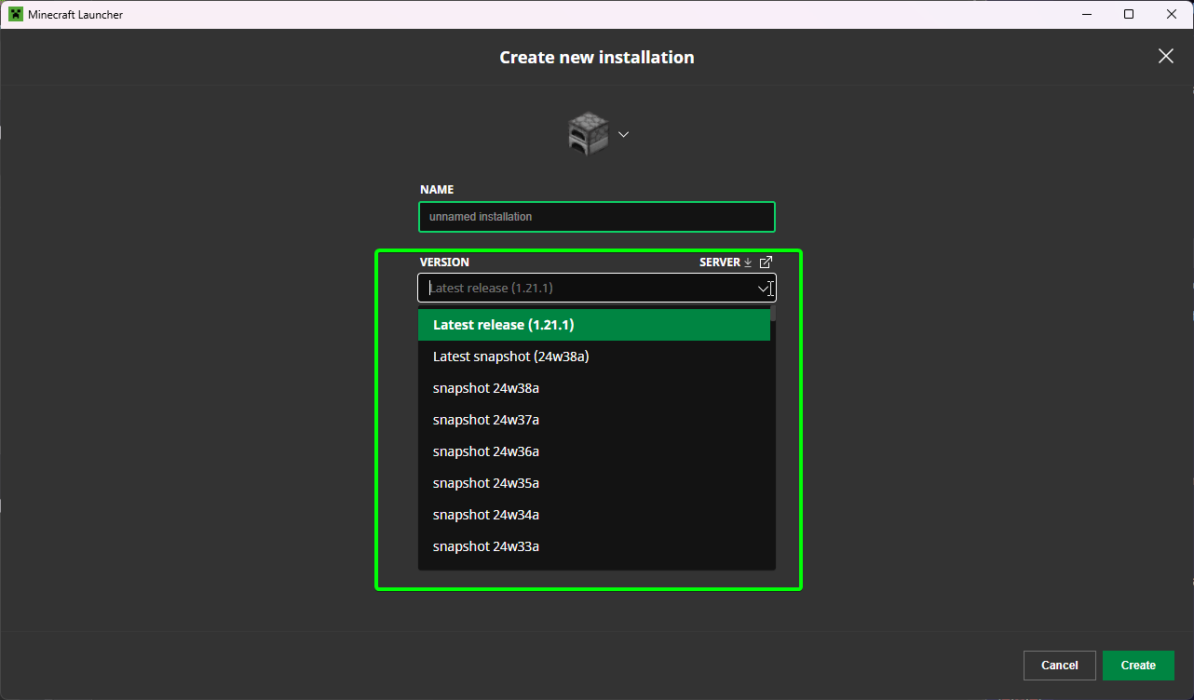
Task: Maximize the Minecraft Launcher window
Action: coord(1129,14)
